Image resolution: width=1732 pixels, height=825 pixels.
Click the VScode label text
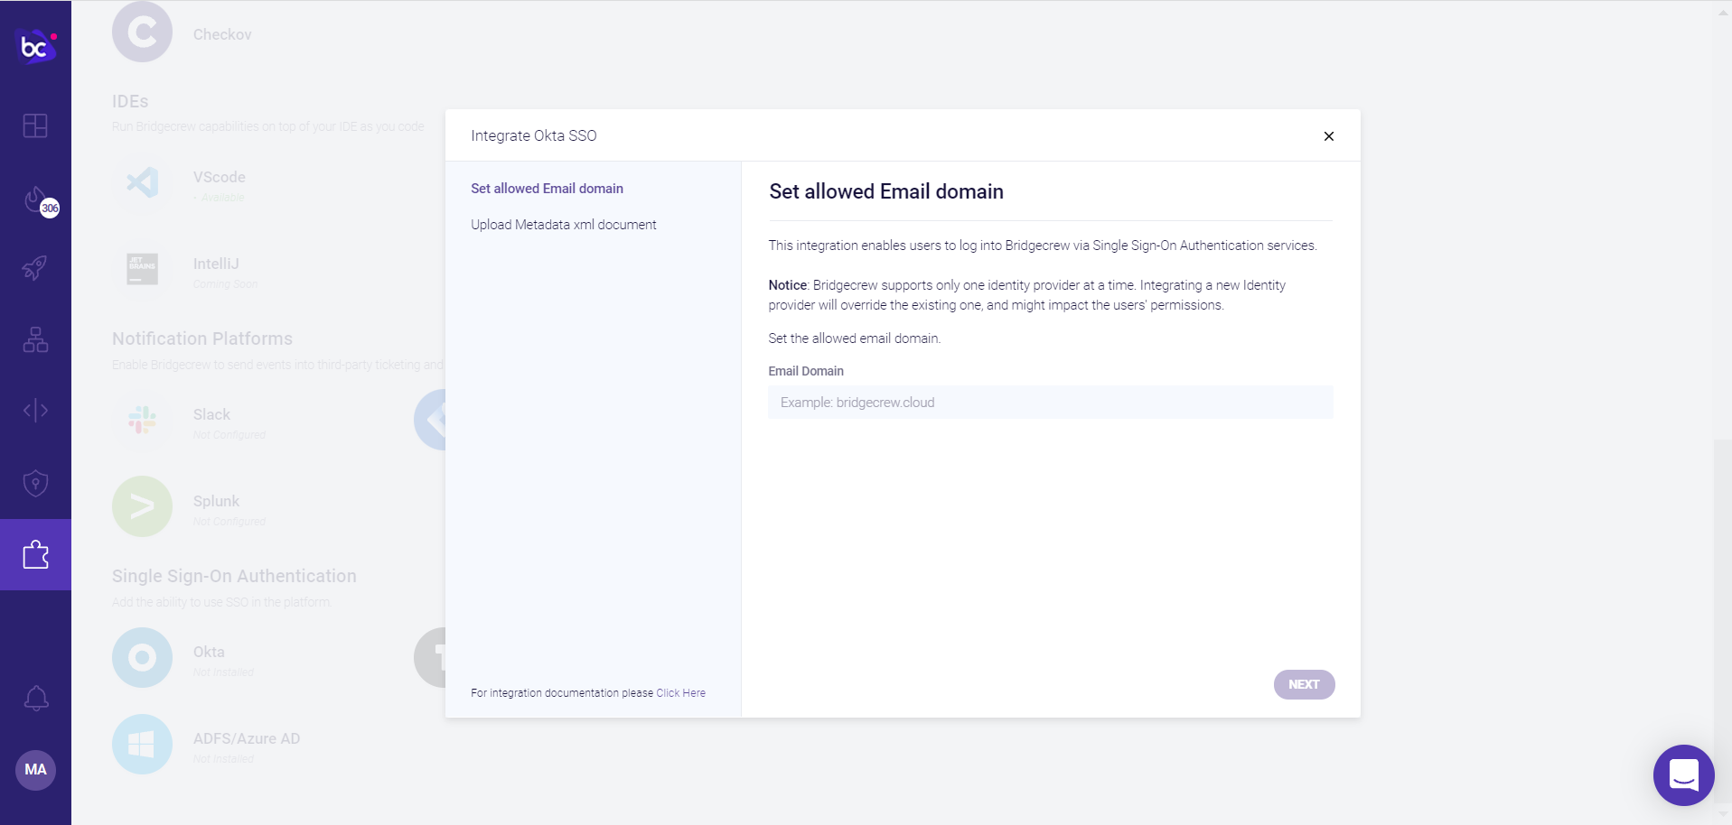(219, 177)
